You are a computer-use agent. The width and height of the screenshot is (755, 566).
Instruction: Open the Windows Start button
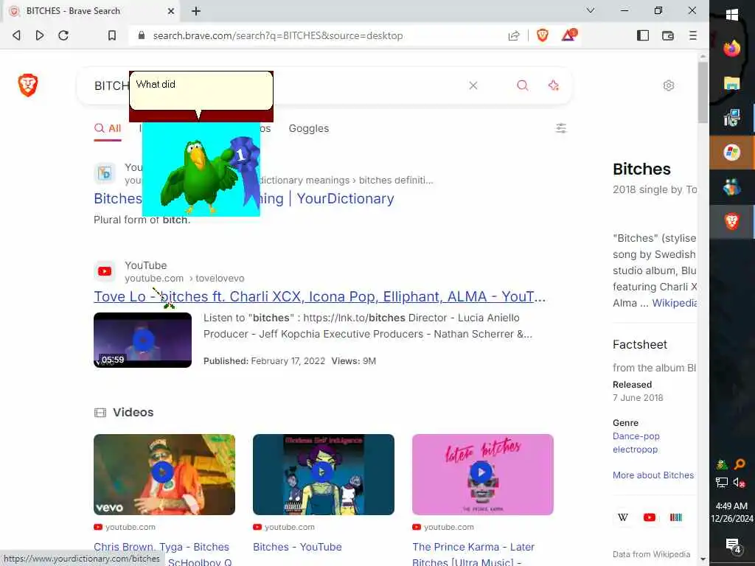pos(732,15)
